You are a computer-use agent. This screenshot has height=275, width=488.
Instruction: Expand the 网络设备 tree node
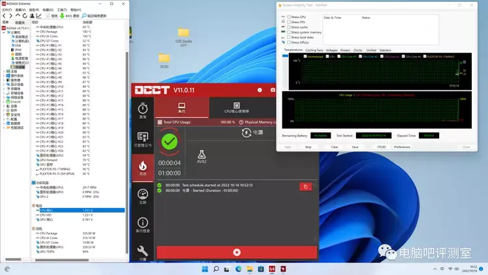[x=4, y=98]
